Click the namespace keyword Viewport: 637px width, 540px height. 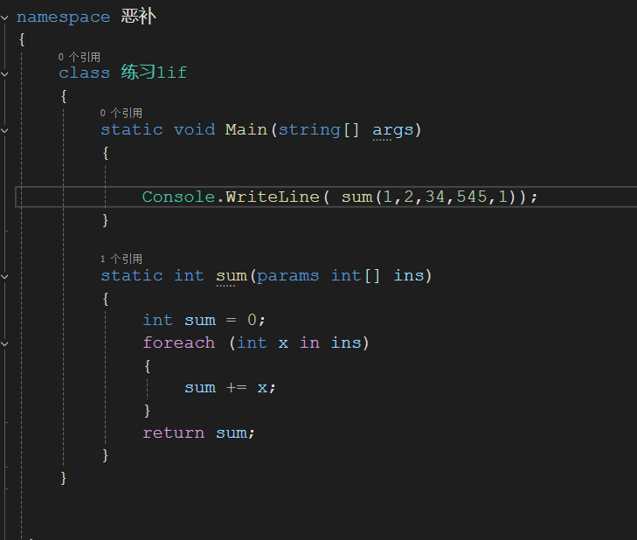pyautogui.click(x=63, y=17)
